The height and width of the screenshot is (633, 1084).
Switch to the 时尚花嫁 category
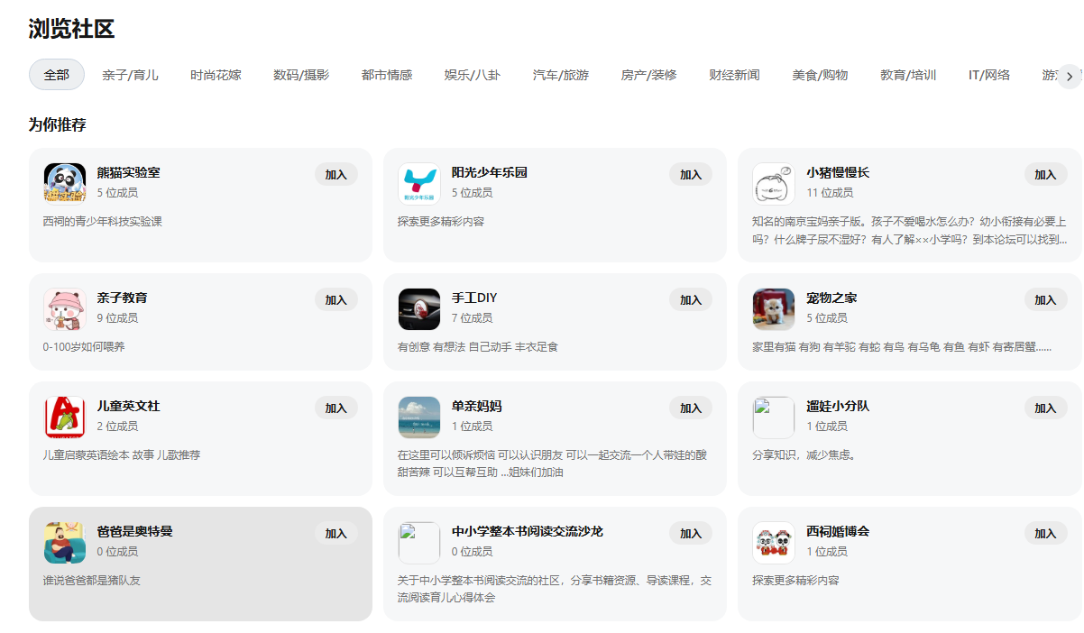click(216, 75)
